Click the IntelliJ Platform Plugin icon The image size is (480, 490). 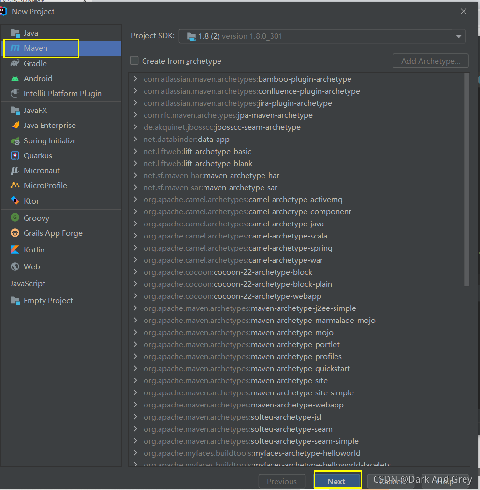click(15, 94)
